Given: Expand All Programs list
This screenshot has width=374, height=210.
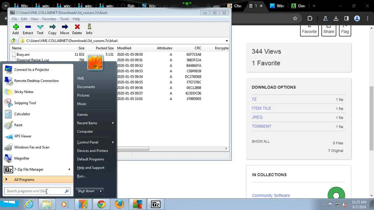Looking at the screenshot, I should [x=38, y=180].
